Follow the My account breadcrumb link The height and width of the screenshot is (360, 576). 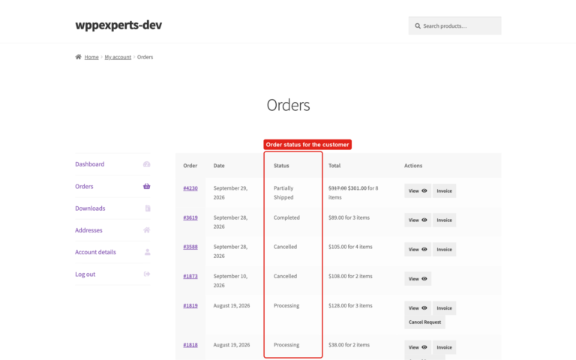pos(118,57)
